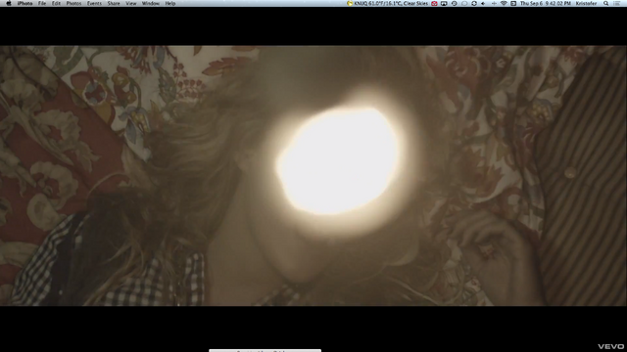Open the Apple menu
The height and width of the screenshot is (352, 627).
coord(9,3)
